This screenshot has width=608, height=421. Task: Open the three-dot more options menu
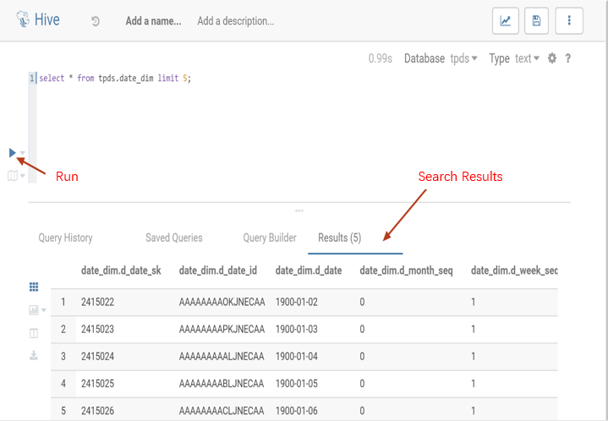pyautogui.click(x=570, y=21)
